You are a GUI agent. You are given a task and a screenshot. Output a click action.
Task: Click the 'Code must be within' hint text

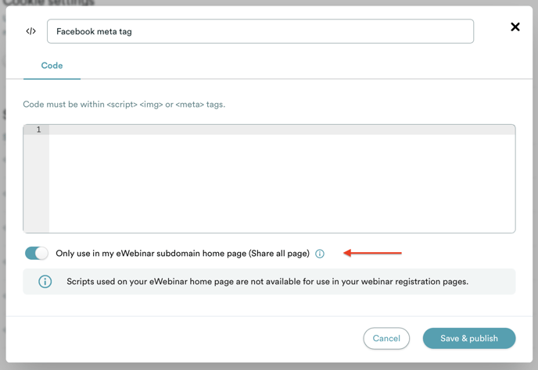tap(124, 104)
